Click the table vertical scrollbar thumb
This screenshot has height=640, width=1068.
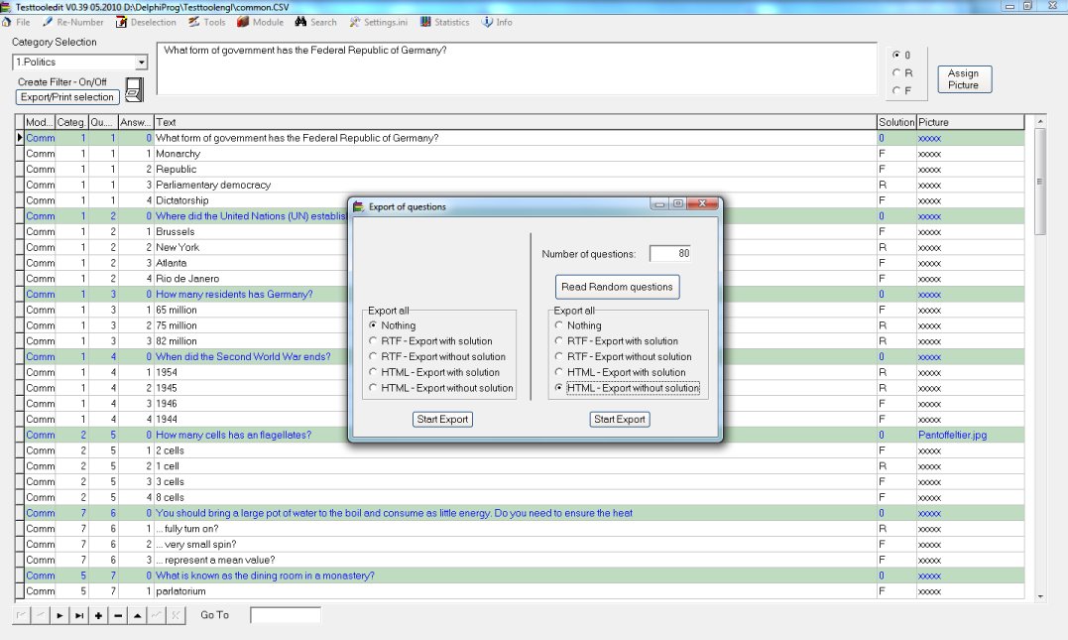pyautogui.click(x=1039, y=182)
